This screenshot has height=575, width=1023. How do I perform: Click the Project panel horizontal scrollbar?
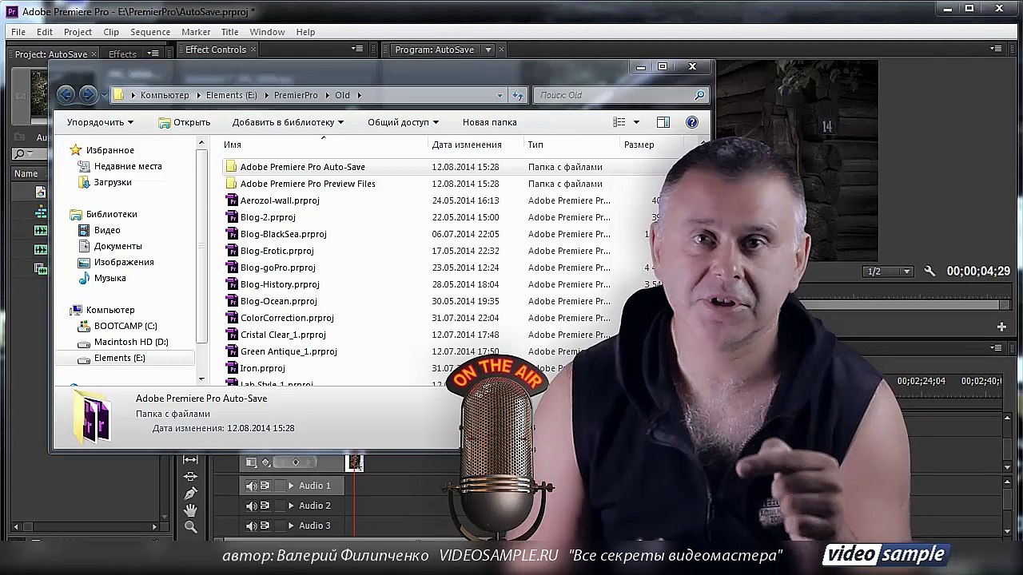86,526
